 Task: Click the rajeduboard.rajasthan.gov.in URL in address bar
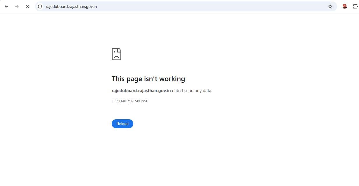(71, 6)
